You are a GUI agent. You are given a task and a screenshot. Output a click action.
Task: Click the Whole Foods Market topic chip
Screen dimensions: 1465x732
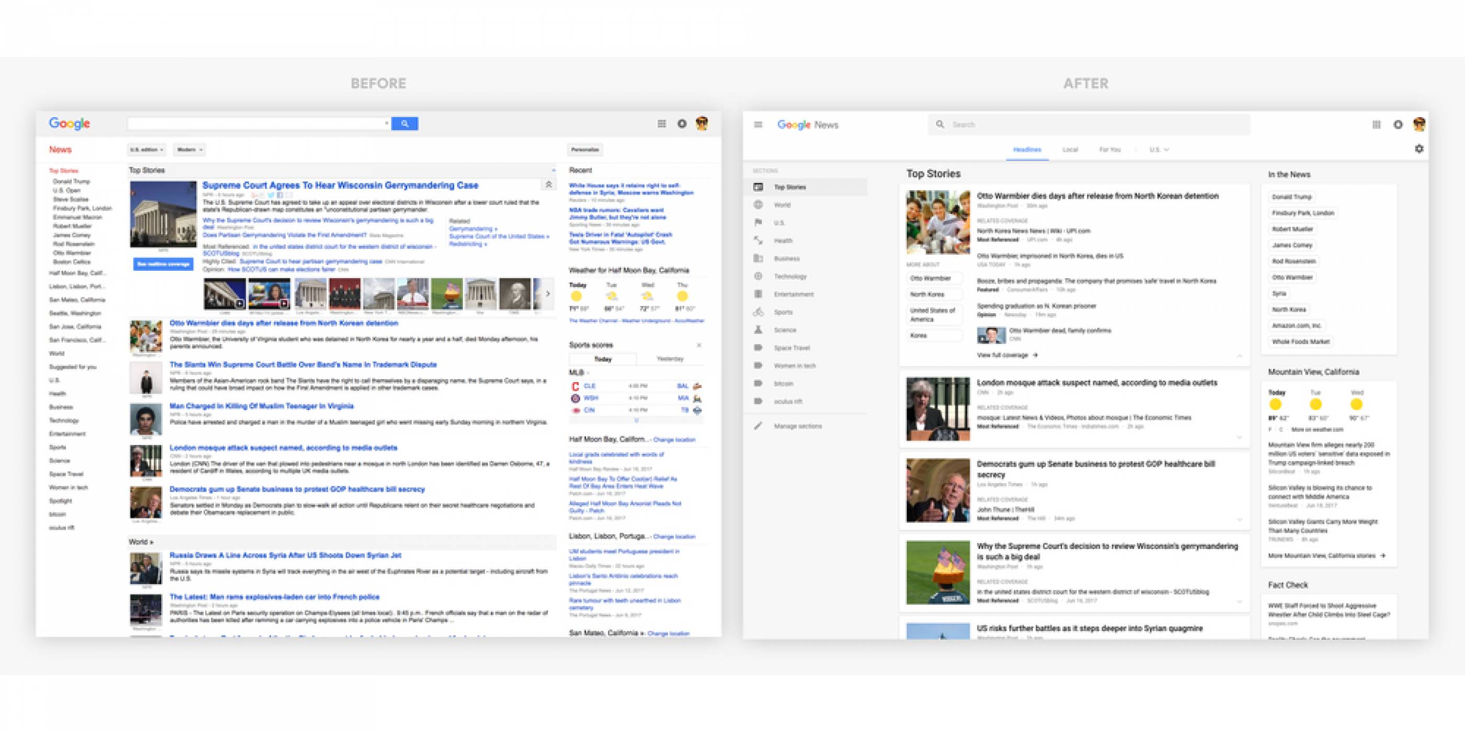point(1300,341)
